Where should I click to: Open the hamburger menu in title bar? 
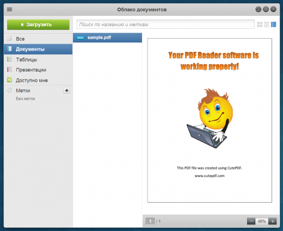click(9, 9)
